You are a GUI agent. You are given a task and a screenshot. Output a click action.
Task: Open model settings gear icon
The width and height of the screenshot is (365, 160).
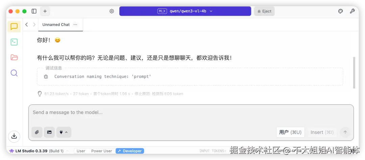[112, 11]
